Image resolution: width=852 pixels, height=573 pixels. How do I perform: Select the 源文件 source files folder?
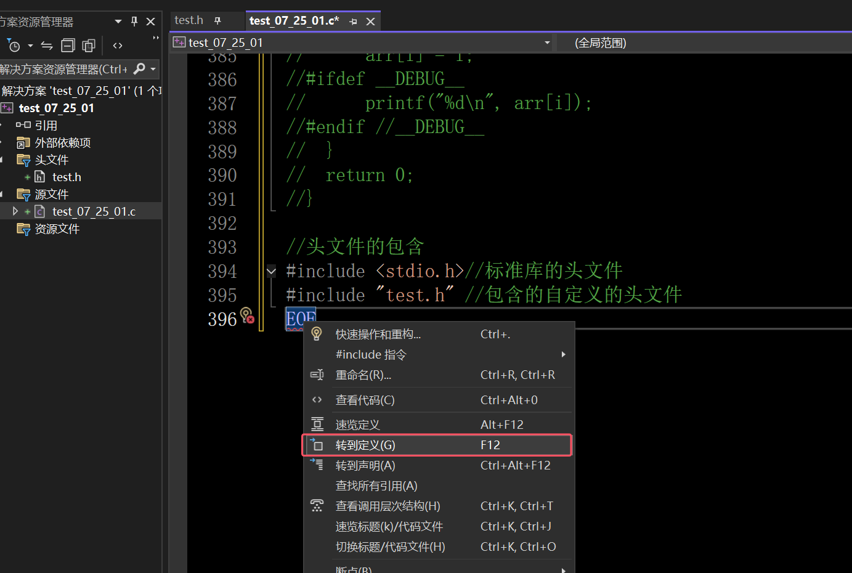[x=52, y=195]
